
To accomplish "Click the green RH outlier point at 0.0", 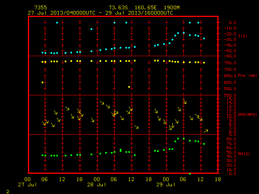I will point(190,174).
